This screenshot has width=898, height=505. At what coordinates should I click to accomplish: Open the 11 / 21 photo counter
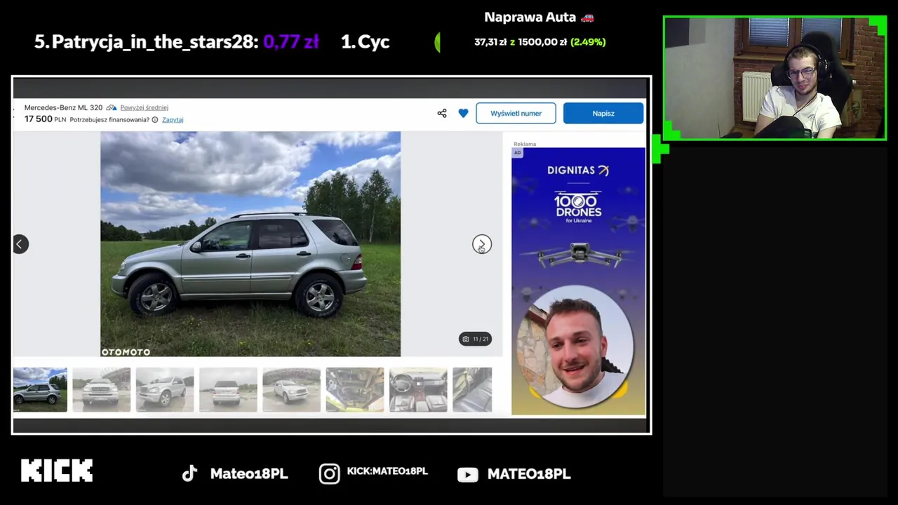tap(476, 339)
